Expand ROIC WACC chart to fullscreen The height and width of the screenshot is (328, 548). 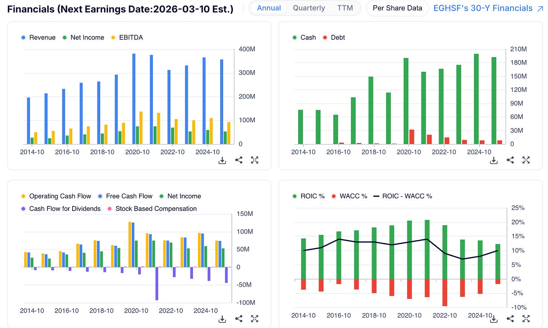point(526,319)
